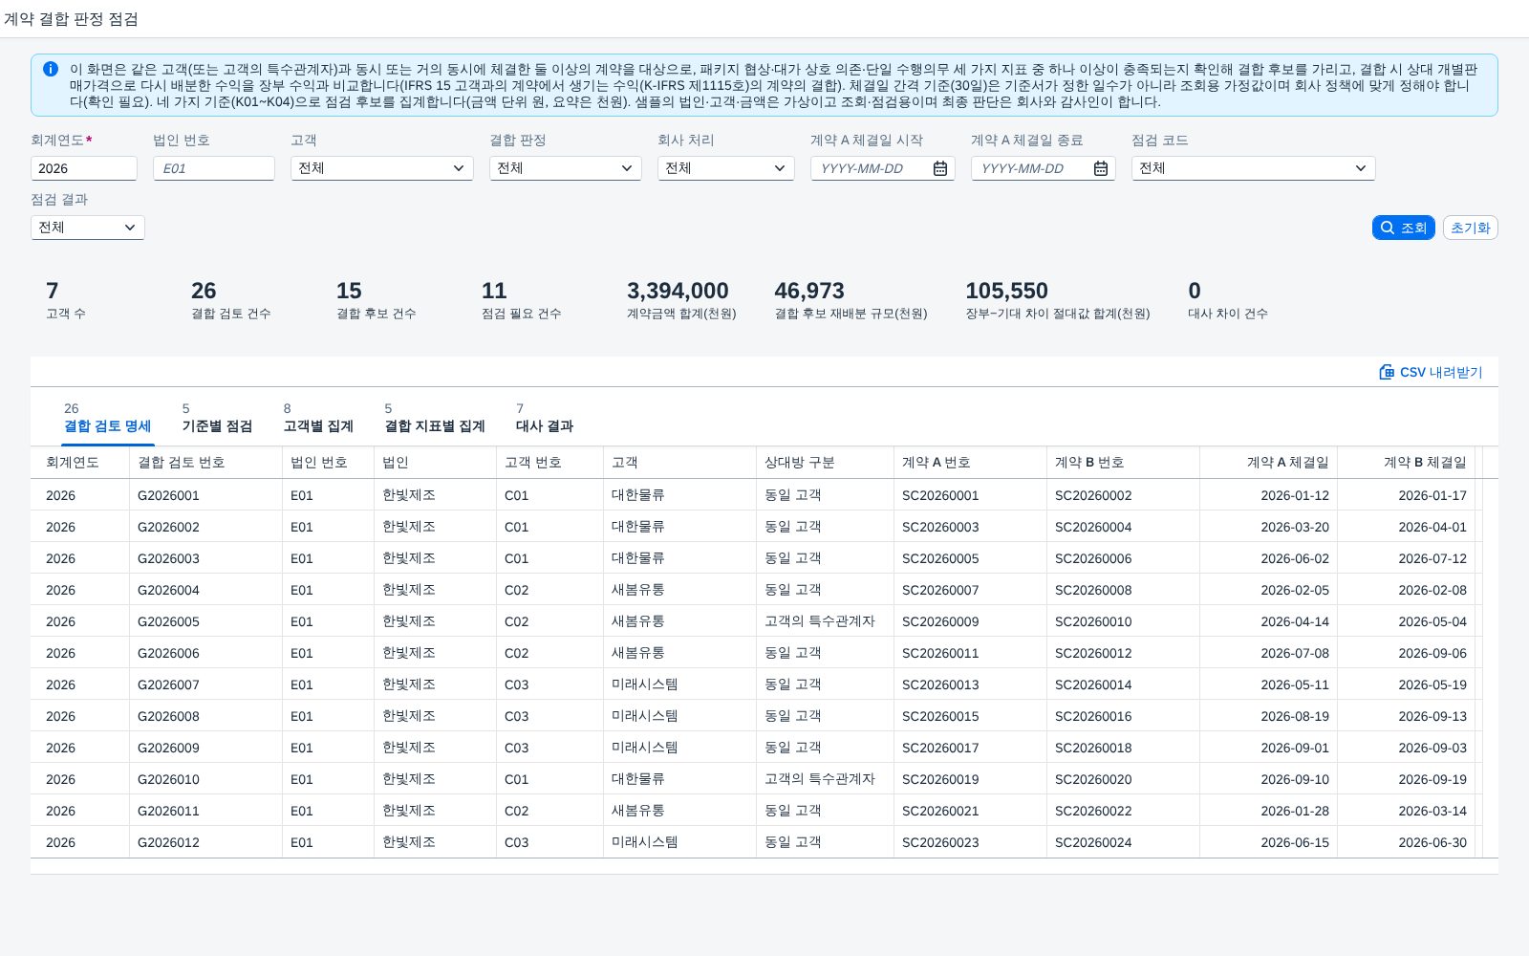Click the 결합 후보 재배분 규모 value 46,973
The height and width of the screenshot is (956, 1529).
point(809,291)
